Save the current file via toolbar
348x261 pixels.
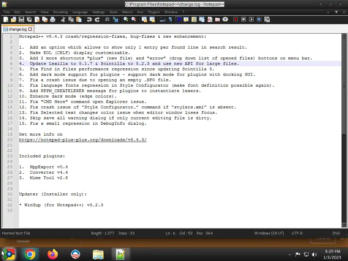click(x=21, y=19)
